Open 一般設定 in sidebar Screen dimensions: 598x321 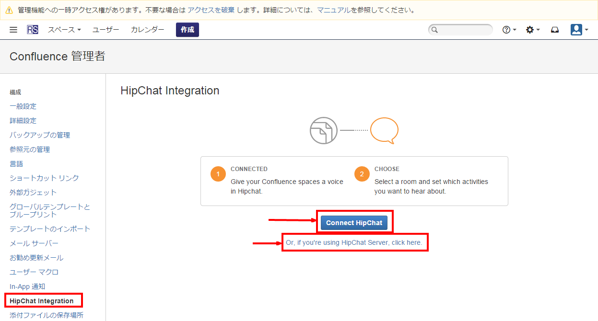pyautogui.click(x=23, y=106)
